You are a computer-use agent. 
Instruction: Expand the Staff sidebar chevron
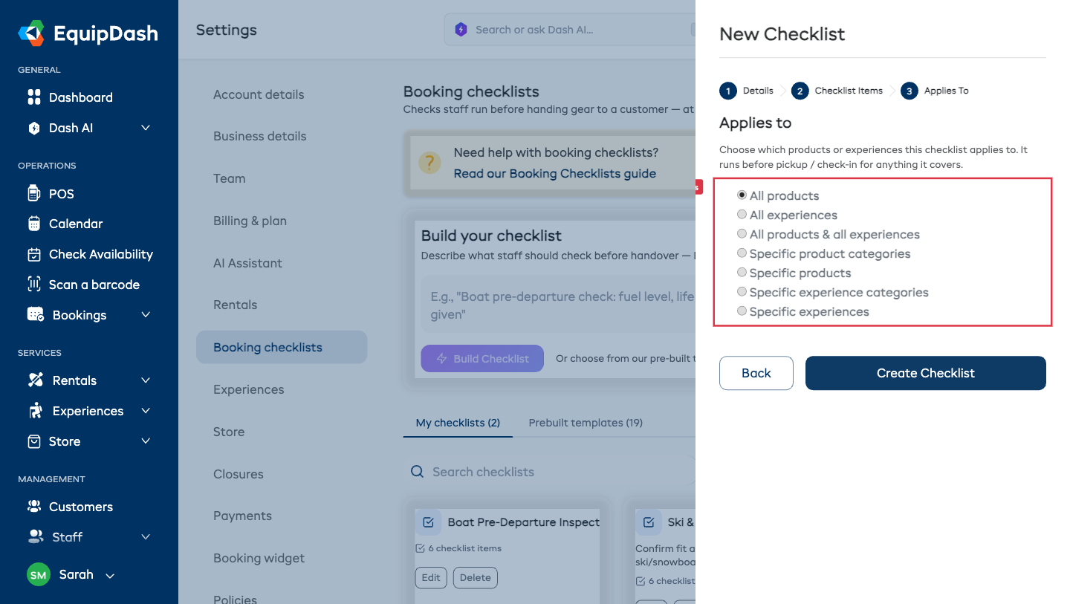pos(146,536)
